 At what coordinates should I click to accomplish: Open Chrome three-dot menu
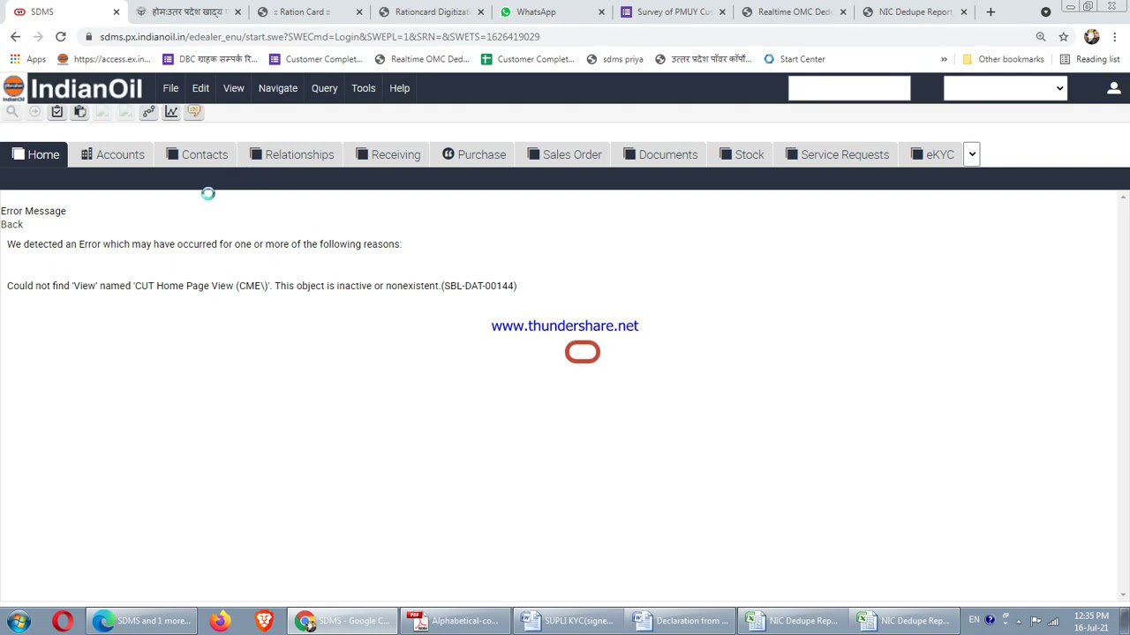pos(1115,37)
